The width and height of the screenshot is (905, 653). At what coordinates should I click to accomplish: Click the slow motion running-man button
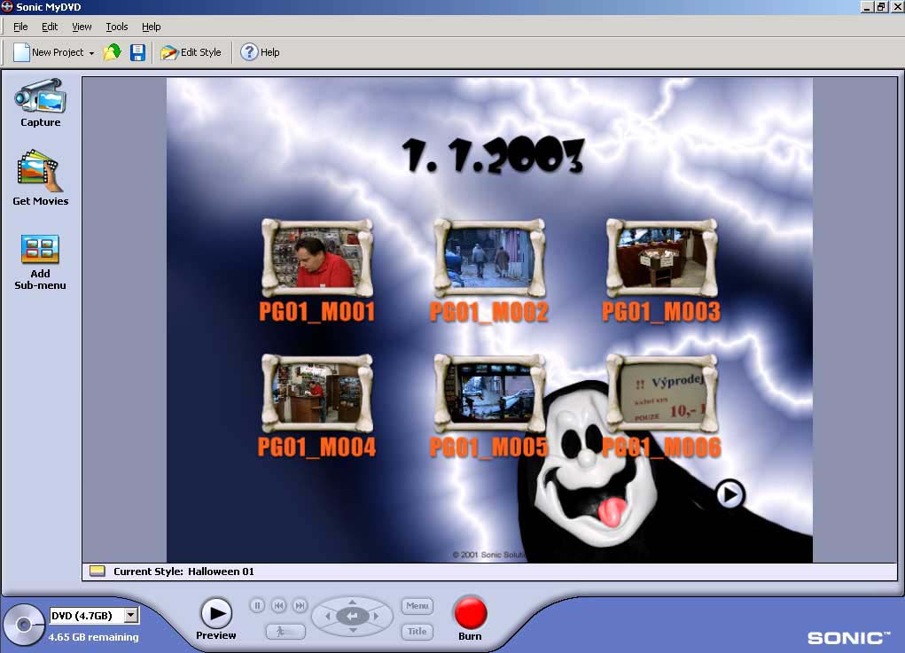tap(285, 632)
